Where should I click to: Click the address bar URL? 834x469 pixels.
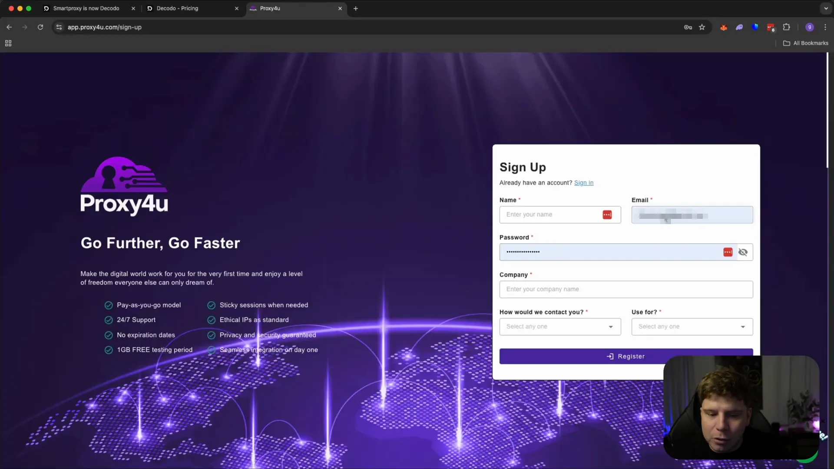click(x=105, y=27)
